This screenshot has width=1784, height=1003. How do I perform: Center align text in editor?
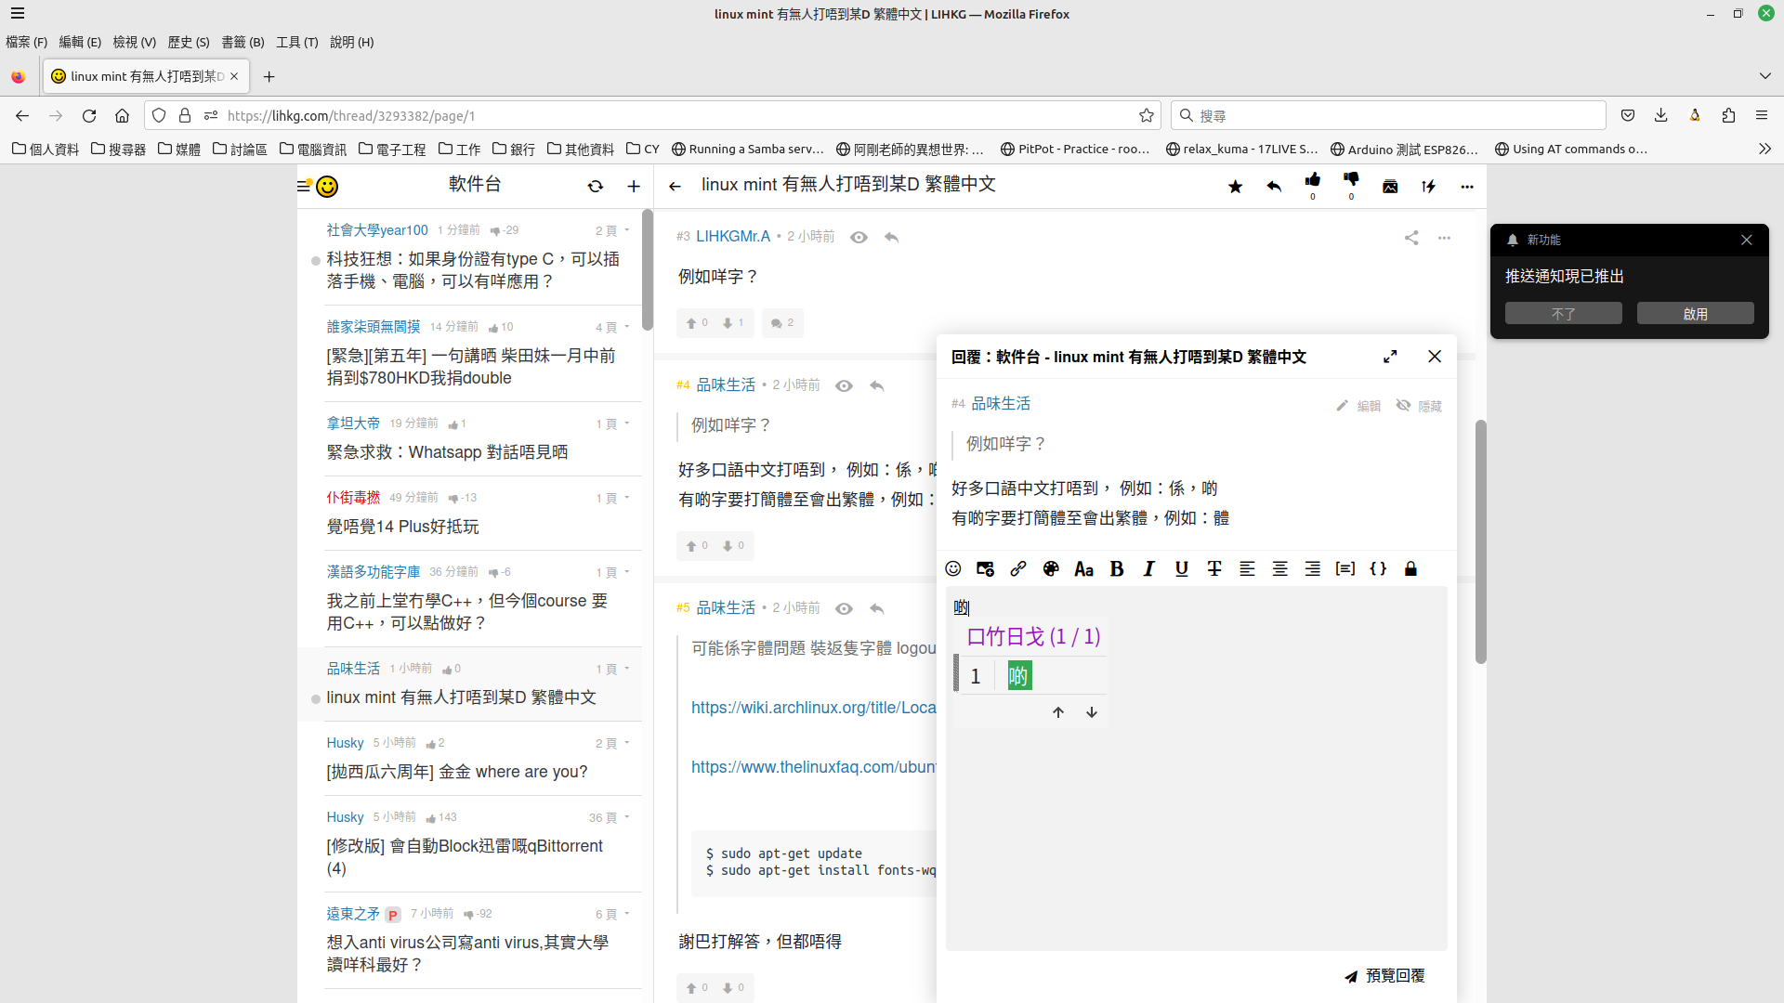(1279, 568)
